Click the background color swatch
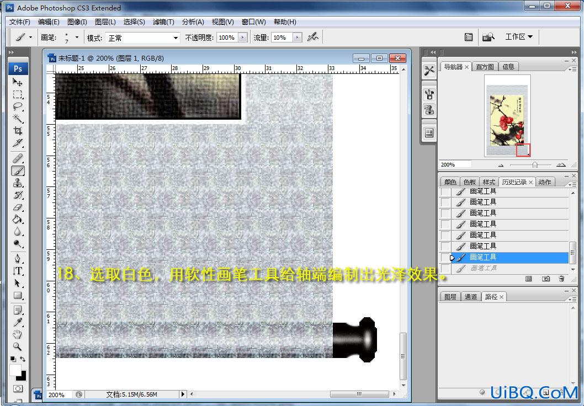 (22, 377)
